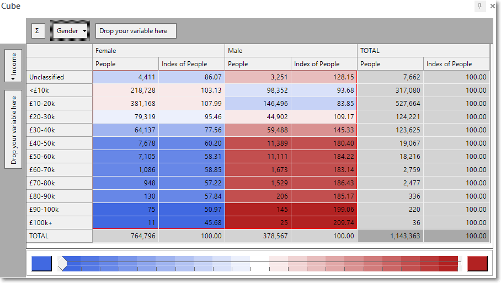
Task: Click the Sigma summation icon button
Action: [38, 31]
